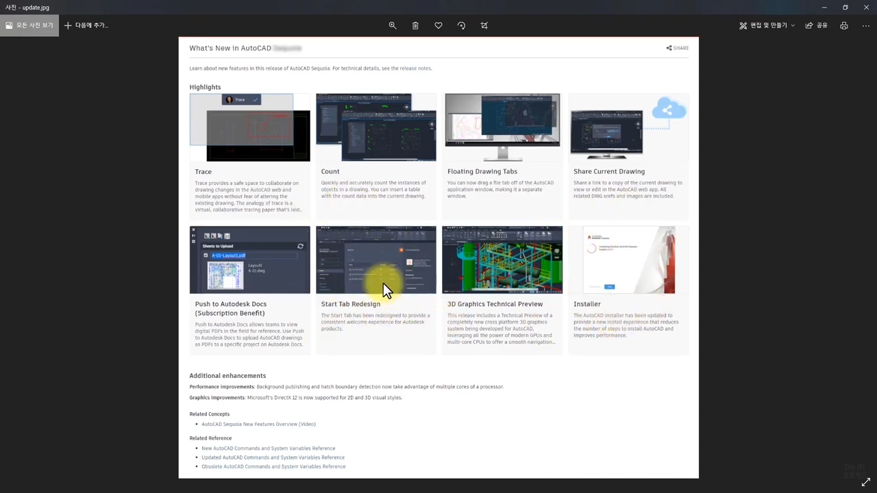
Task: Click the fullscreen expand arrow icon
Action: click(866, 482)
